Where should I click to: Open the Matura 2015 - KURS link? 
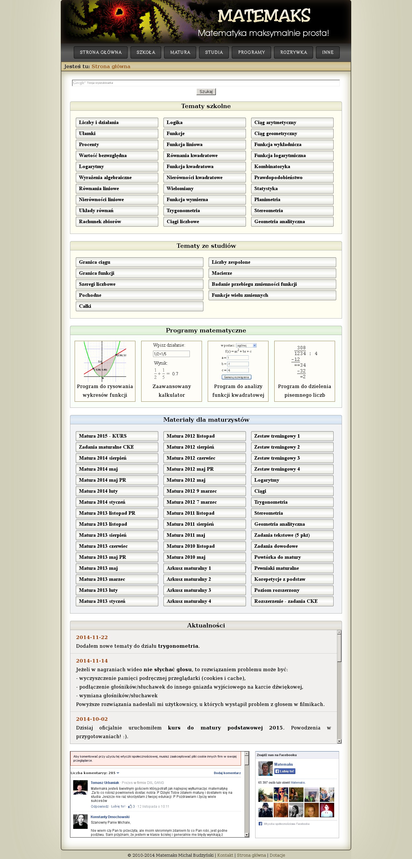[x=117, y=436]
